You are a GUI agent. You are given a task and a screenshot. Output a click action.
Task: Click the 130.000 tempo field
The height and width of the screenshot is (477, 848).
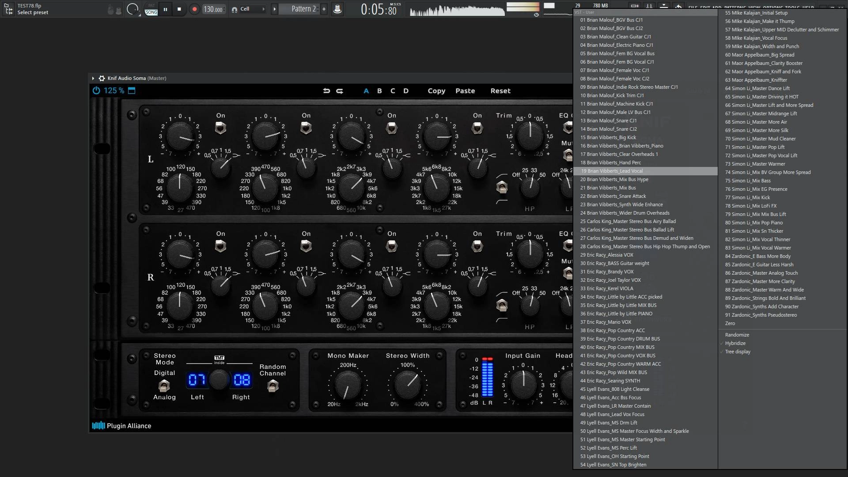coord(214,9)
